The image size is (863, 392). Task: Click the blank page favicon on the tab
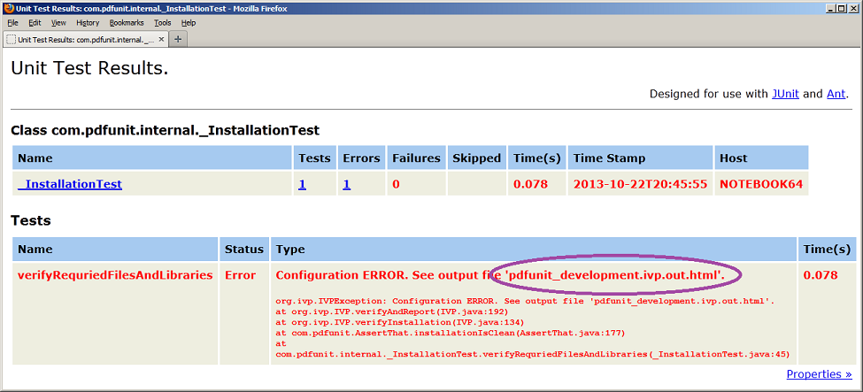[x=11, y=39]
